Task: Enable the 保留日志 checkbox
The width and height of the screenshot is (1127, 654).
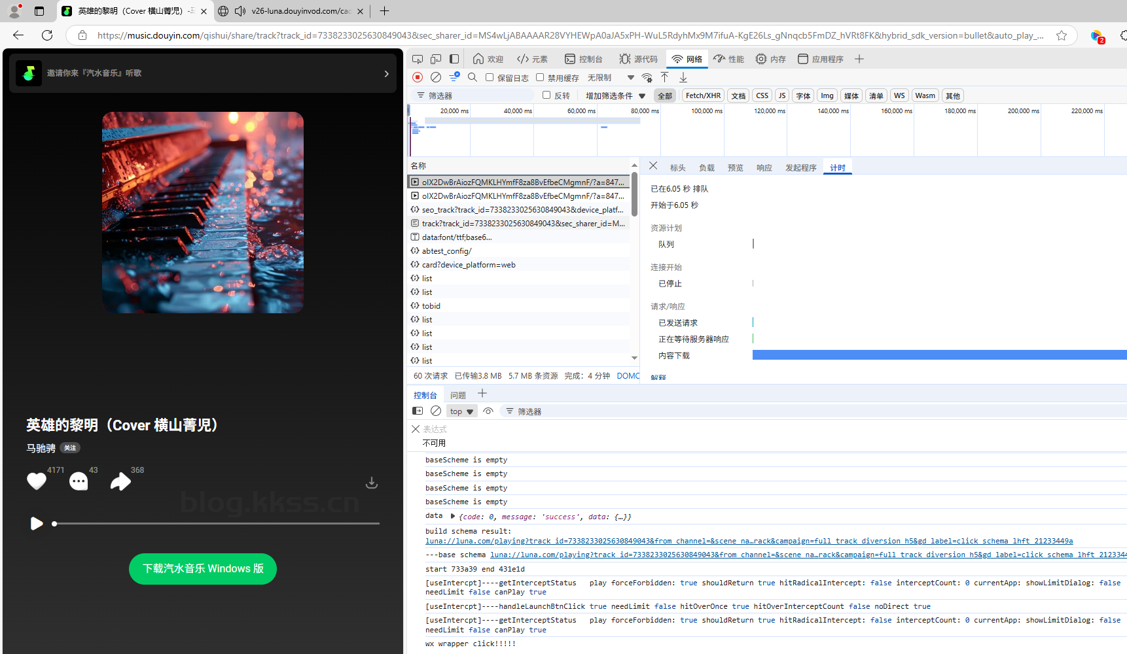Action: (x=490, y=77)
